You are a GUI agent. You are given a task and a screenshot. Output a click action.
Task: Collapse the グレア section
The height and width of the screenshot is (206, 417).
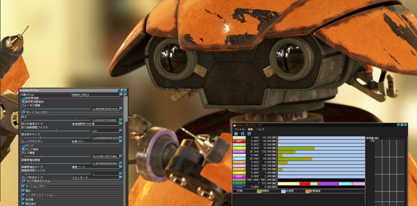point(23,146)
